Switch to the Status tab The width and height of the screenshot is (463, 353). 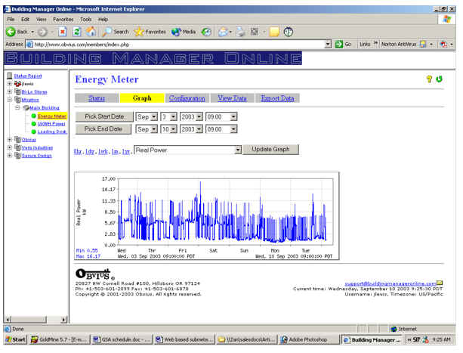click(x=97, y=98)
